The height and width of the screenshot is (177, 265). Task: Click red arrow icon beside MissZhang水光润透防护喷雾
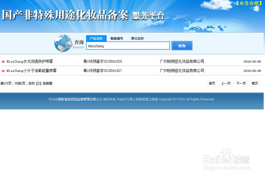point(3,62)
